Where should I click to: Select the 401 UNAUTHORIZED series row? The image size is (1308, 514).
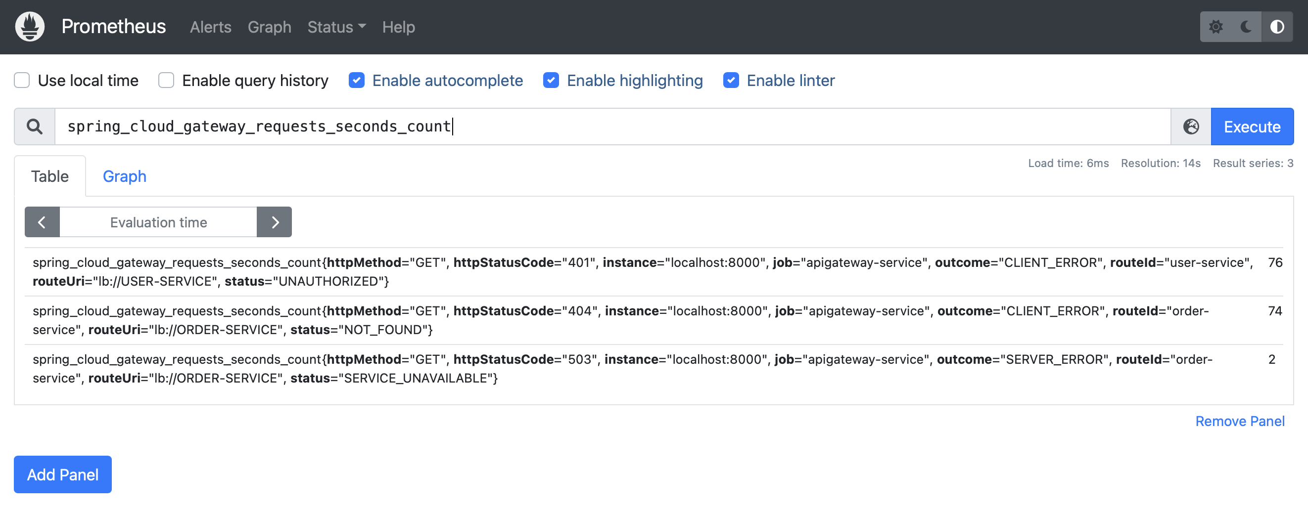[x=654, y=271]
